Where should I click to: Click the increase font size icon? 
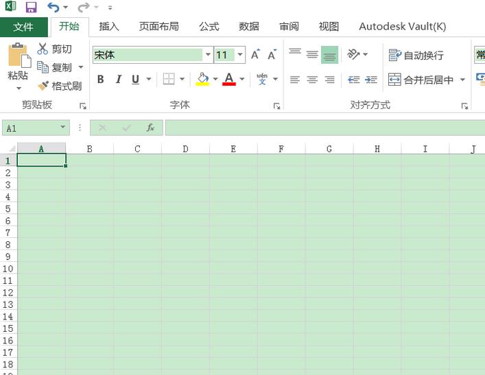click(x=255, y=55)
